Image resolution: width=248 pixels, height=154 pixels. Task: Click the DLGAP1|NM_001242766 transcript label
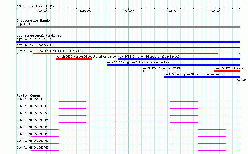point(33,120)
